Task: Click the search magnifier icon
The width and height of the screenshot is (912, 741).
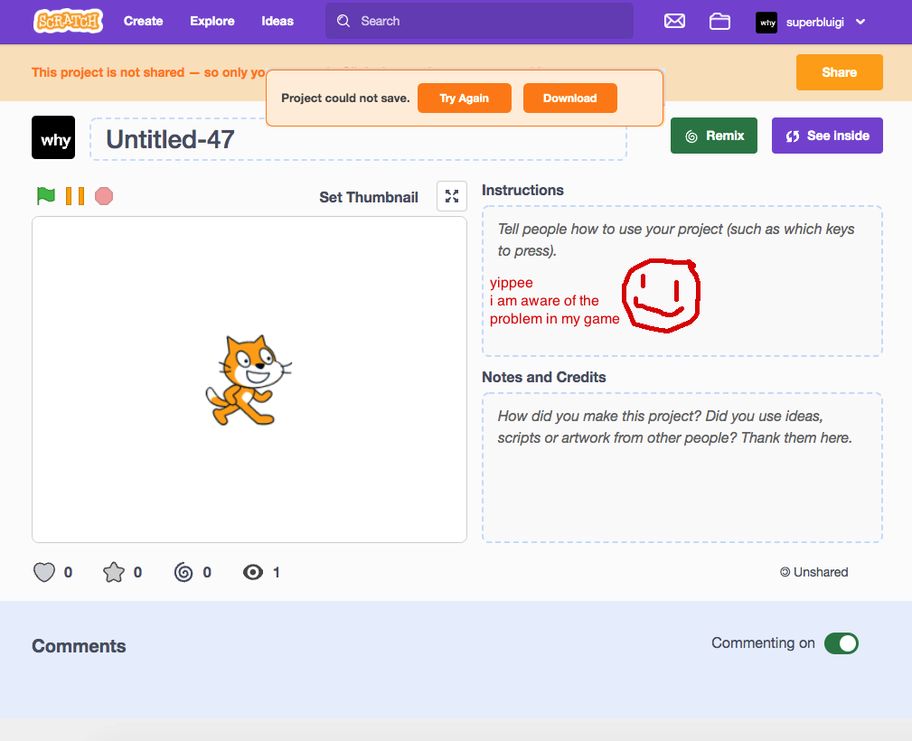Action: point(343,21)
